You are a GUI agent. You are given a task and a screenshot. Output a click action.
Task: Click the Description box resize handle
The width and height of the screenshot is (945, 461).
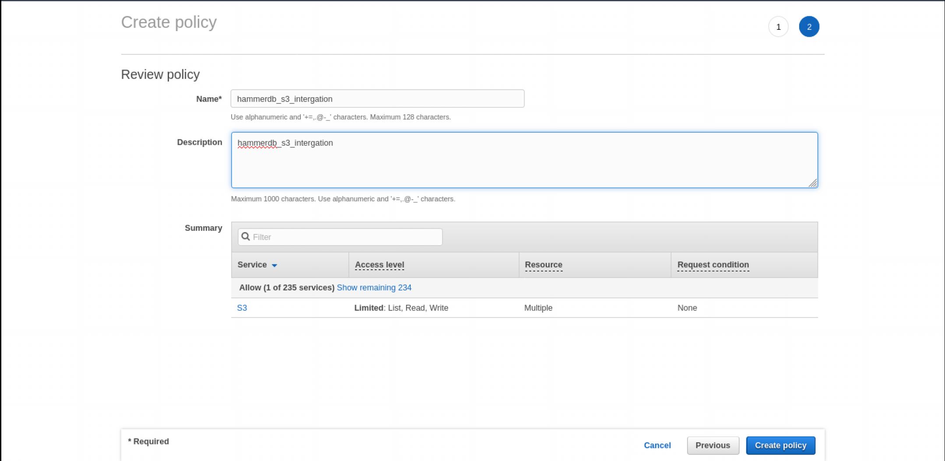click(x=813, y=183)
